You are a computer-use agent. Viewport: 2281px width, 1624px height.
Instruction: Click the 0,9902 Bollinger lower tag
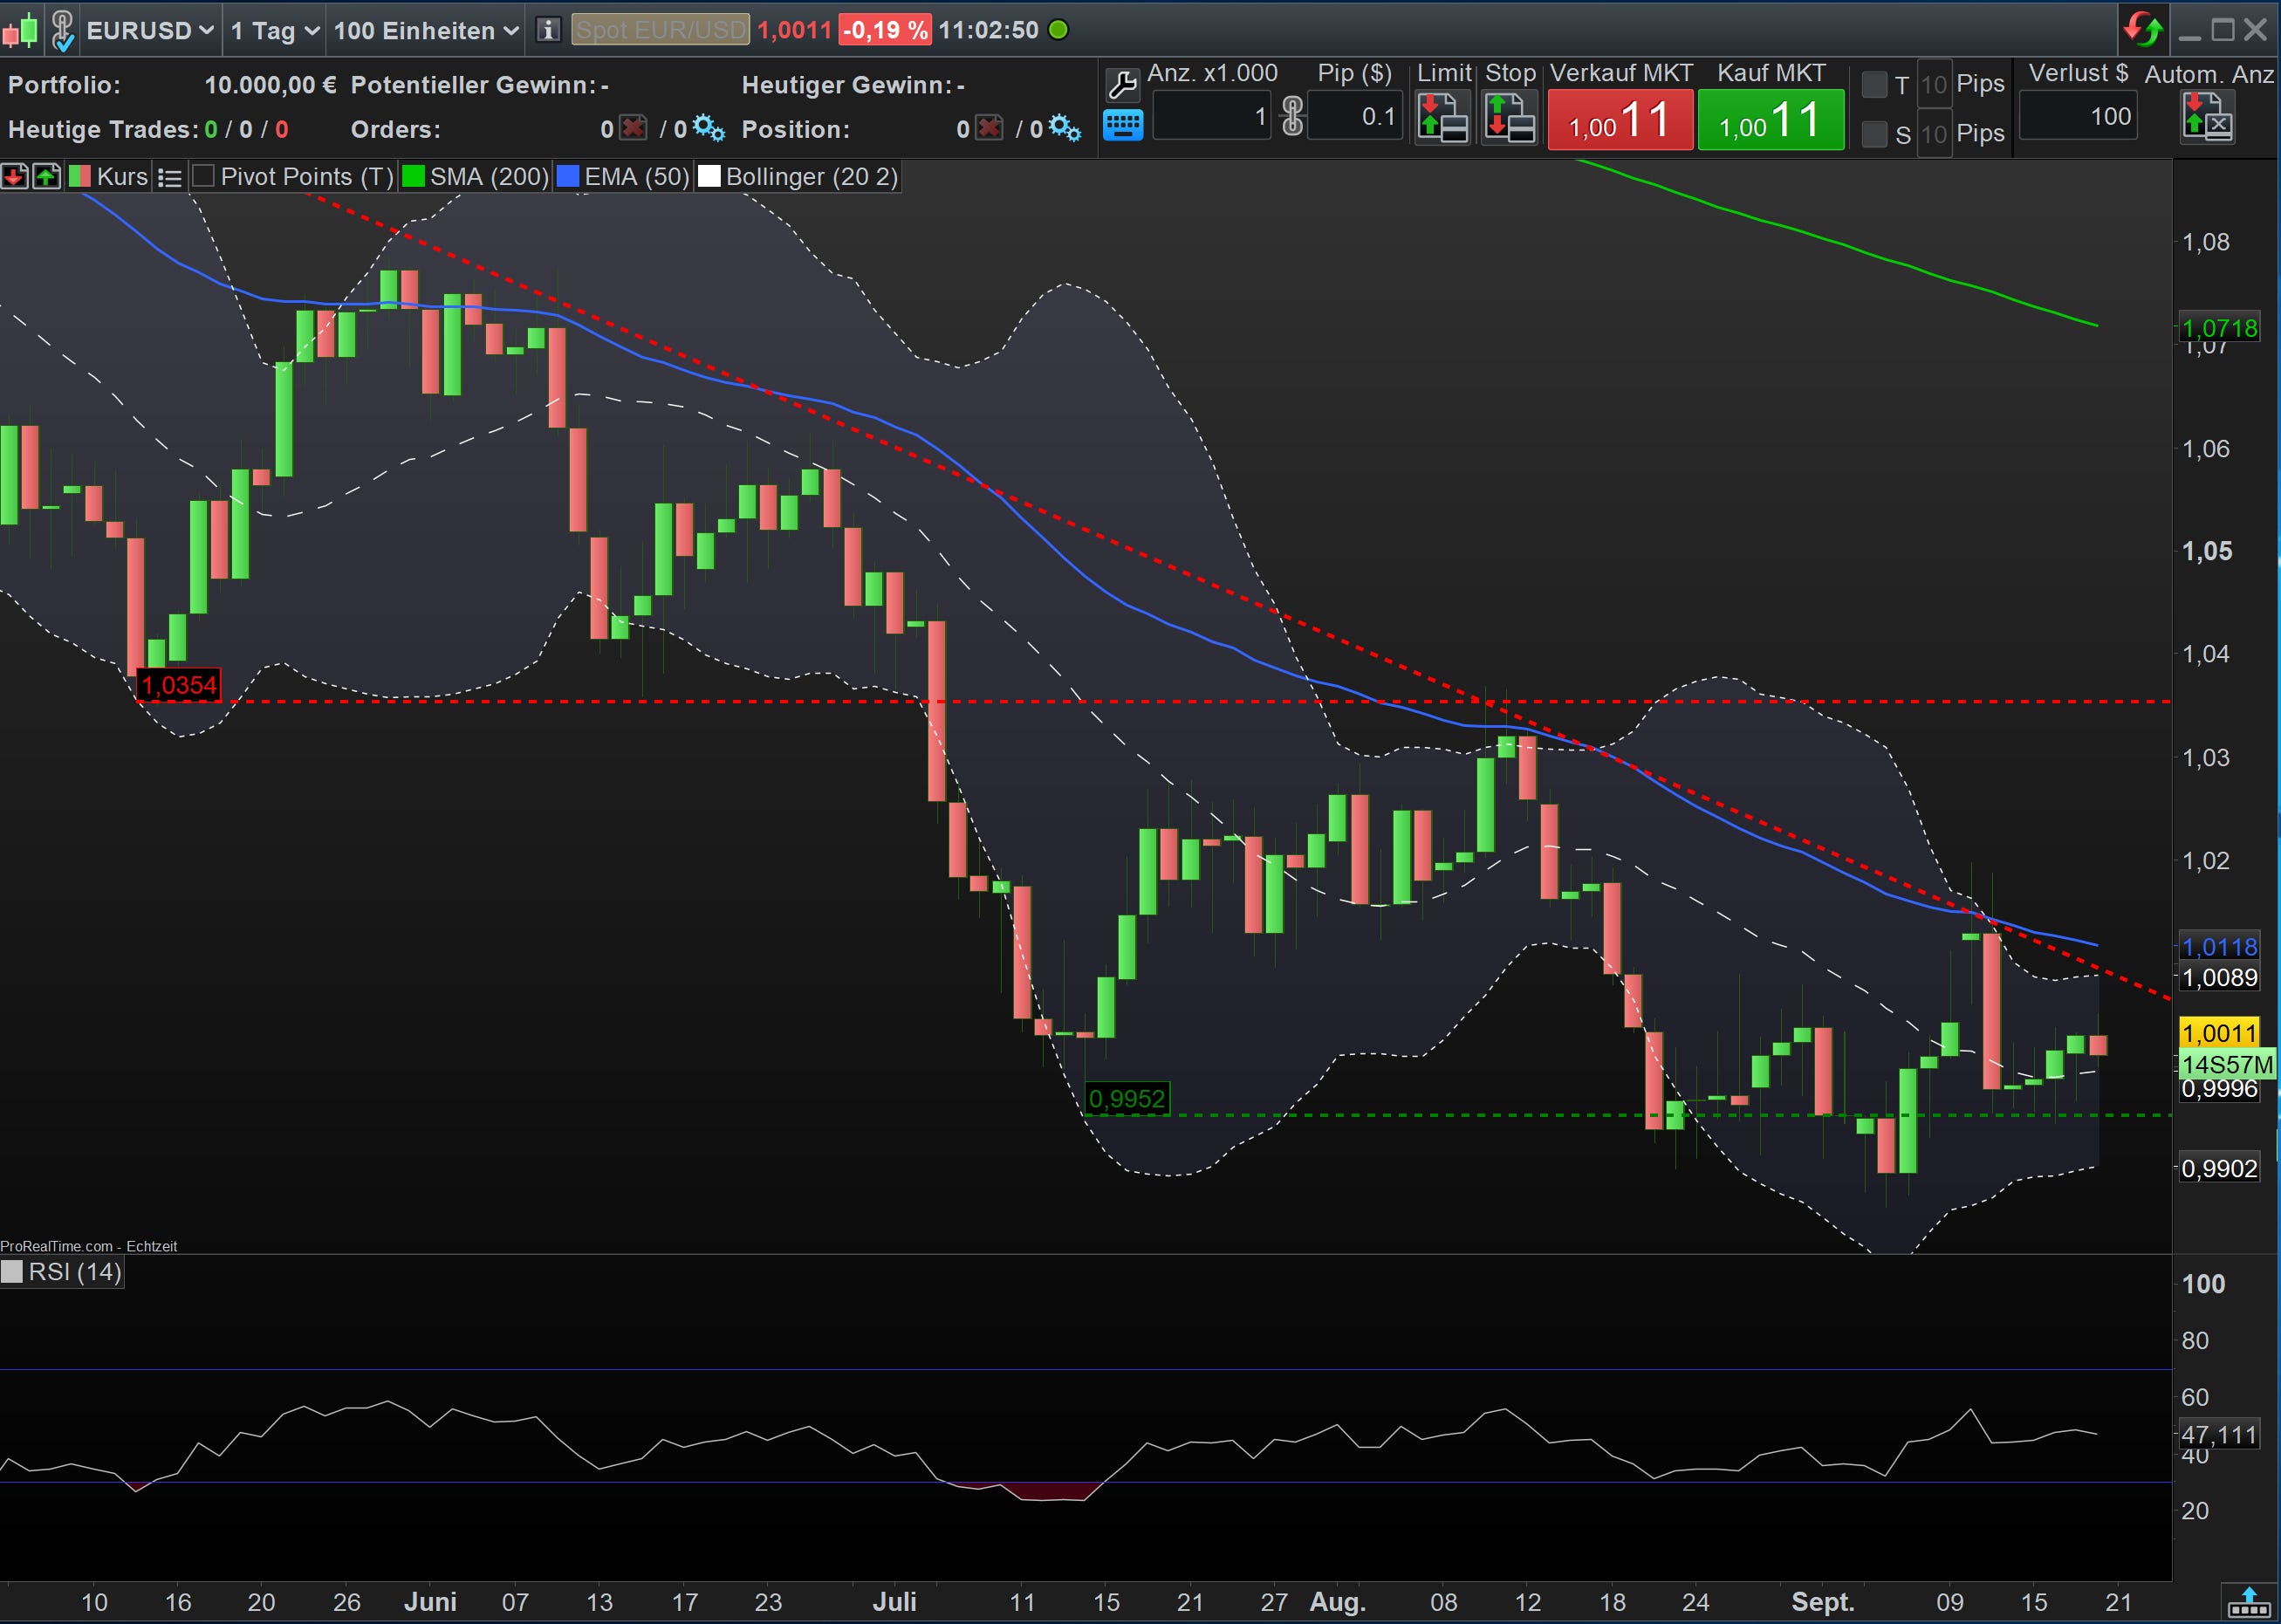coord(2219,1168)
